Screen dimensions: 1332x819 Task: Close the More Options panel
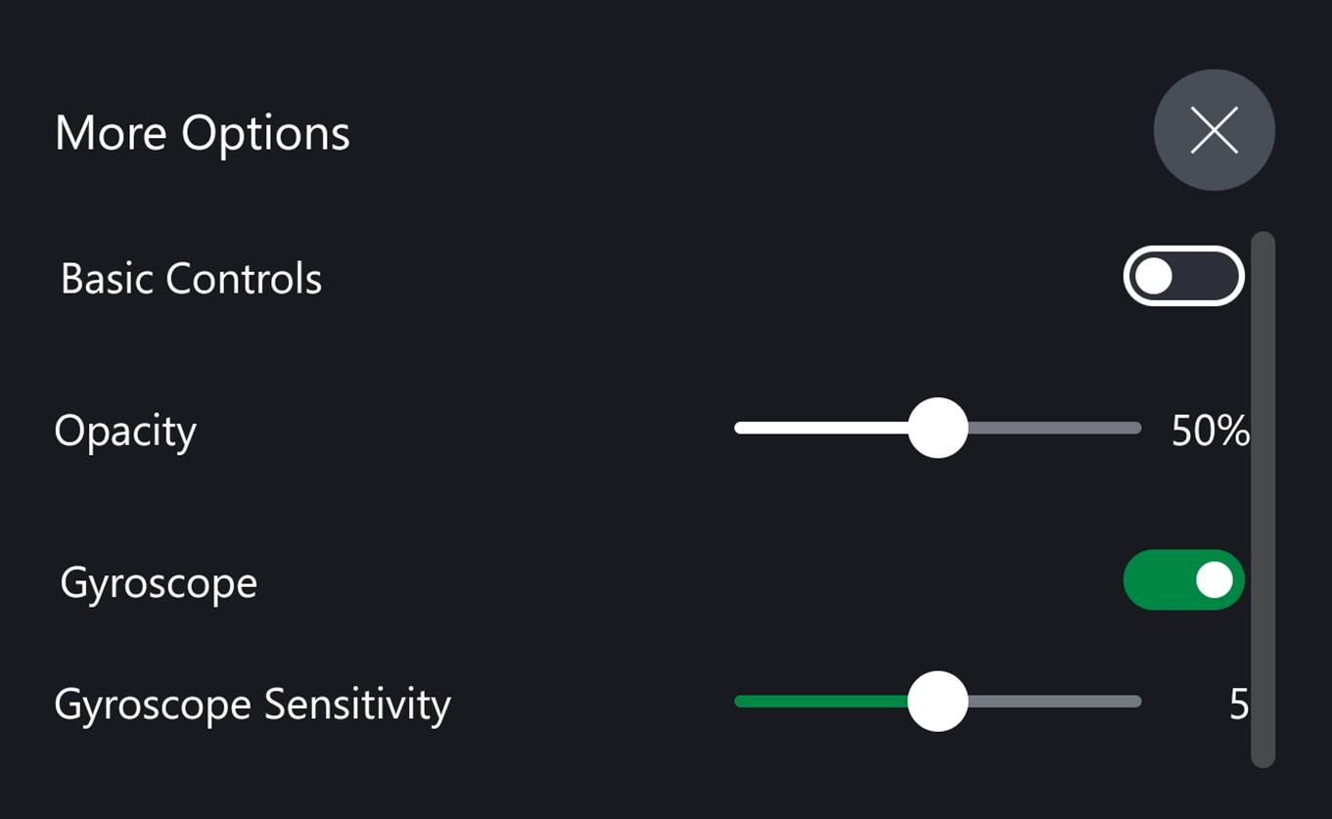click(x=1214, y=130)
